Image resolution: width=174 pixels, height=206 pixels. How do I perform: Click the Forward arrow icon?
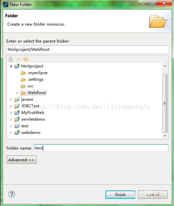tap(26, 59)
